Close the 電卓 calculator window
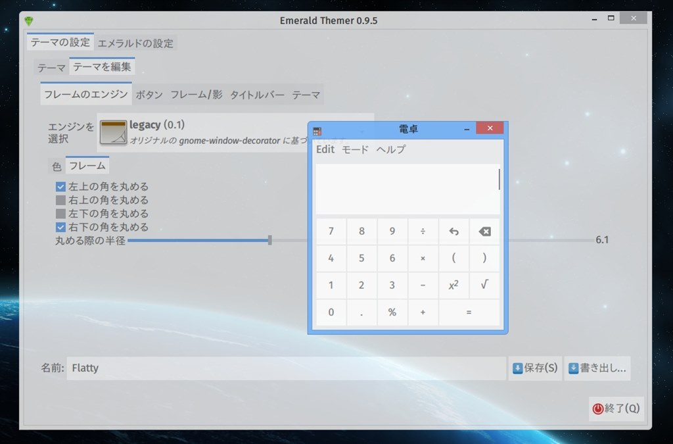This screenshot has width=673, height=444. click(x=490, y=128)
